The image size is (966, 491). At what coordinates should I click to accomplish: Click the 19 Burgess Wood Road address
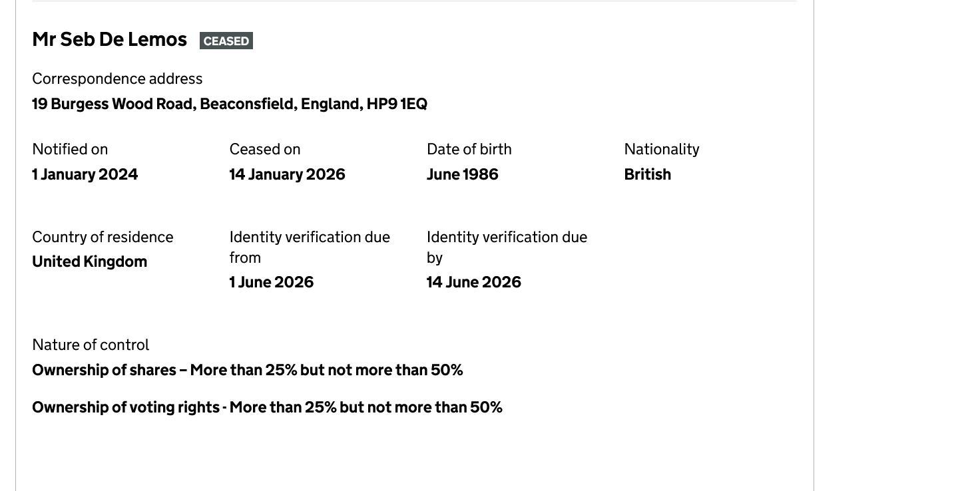tap(229, 104)
